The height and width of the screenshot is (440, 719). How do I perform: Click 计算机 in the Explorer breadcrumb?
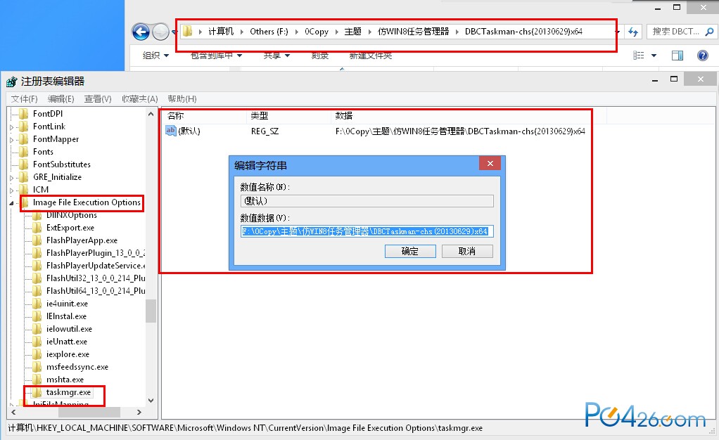pos(221,31)
